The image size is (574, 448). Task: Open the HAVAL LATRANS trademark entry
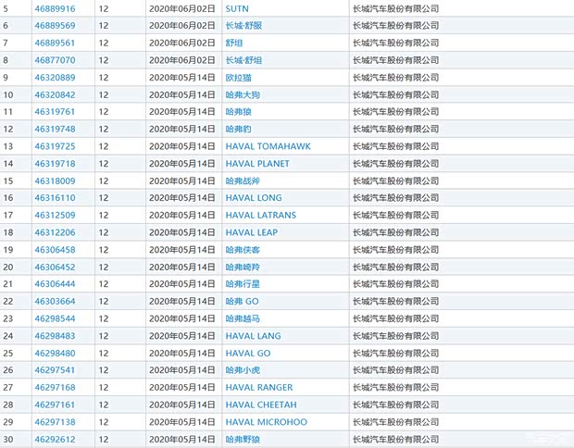point(261,216)
